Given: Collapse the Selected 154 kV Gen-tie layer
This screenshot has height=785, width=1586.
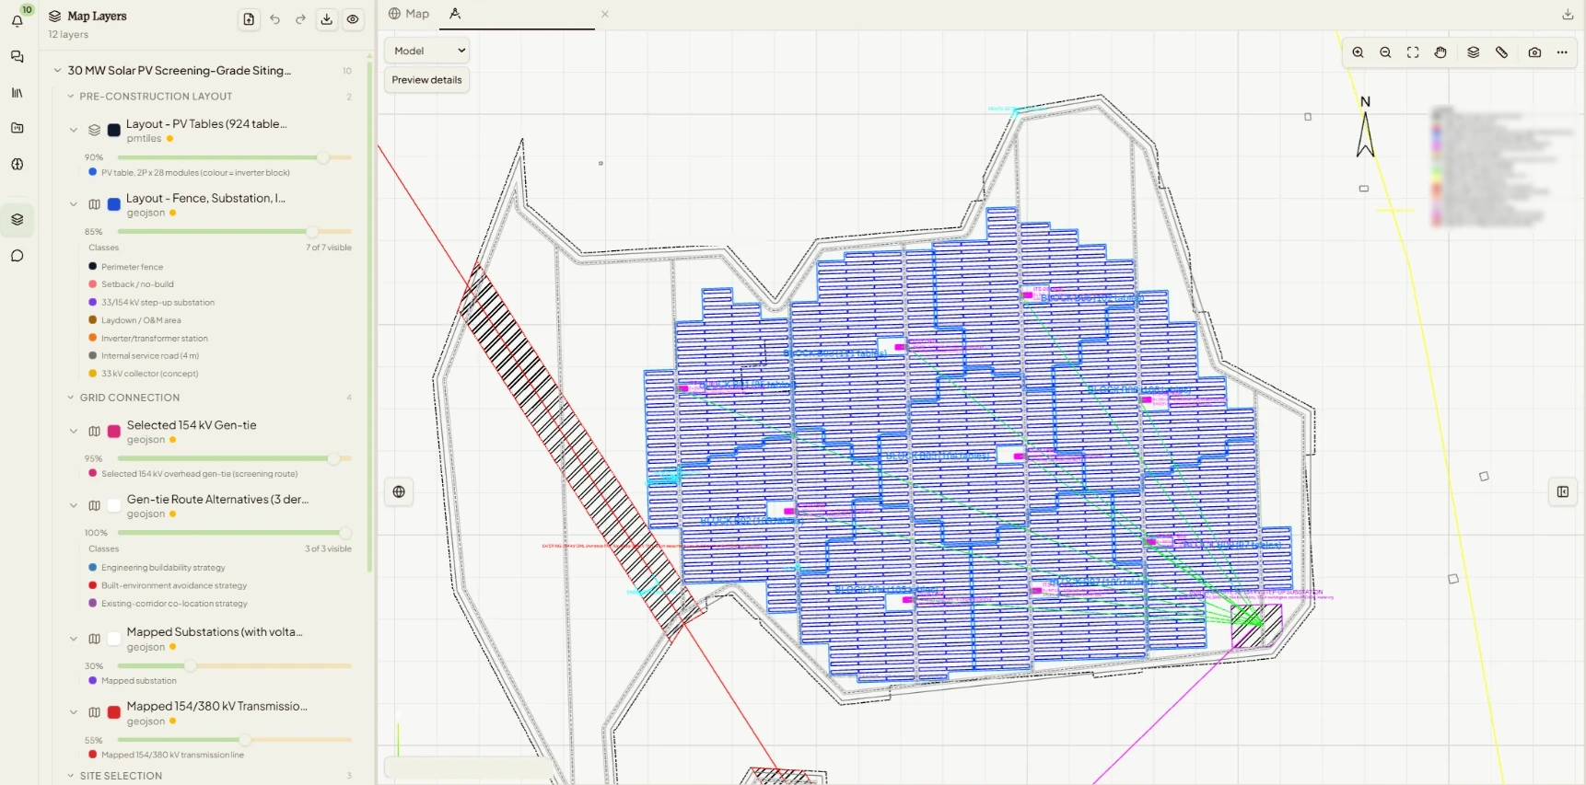Looking at the screenshot, I should pos(74,431).
